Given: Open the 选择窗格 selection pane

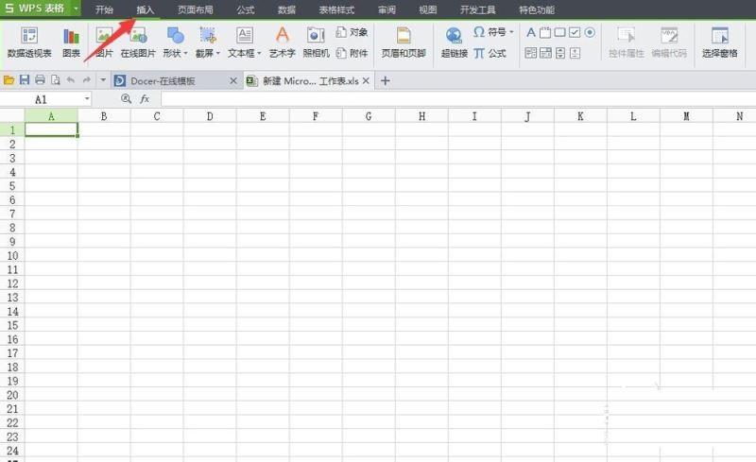Looking at the screenshot, I should point(720,43).
